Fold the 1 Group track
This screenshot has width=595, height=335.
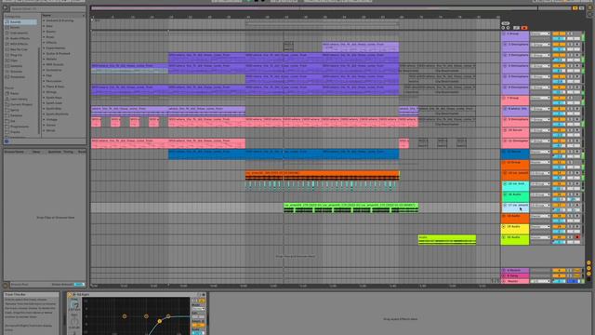tap(504, 33)
